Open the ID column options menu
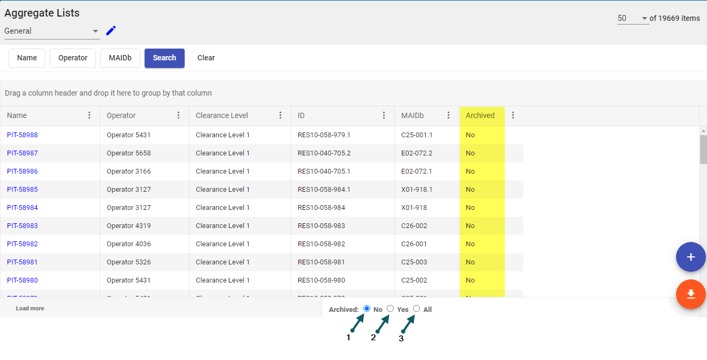Viewport: 707px width, 360px height. point(384,115)
